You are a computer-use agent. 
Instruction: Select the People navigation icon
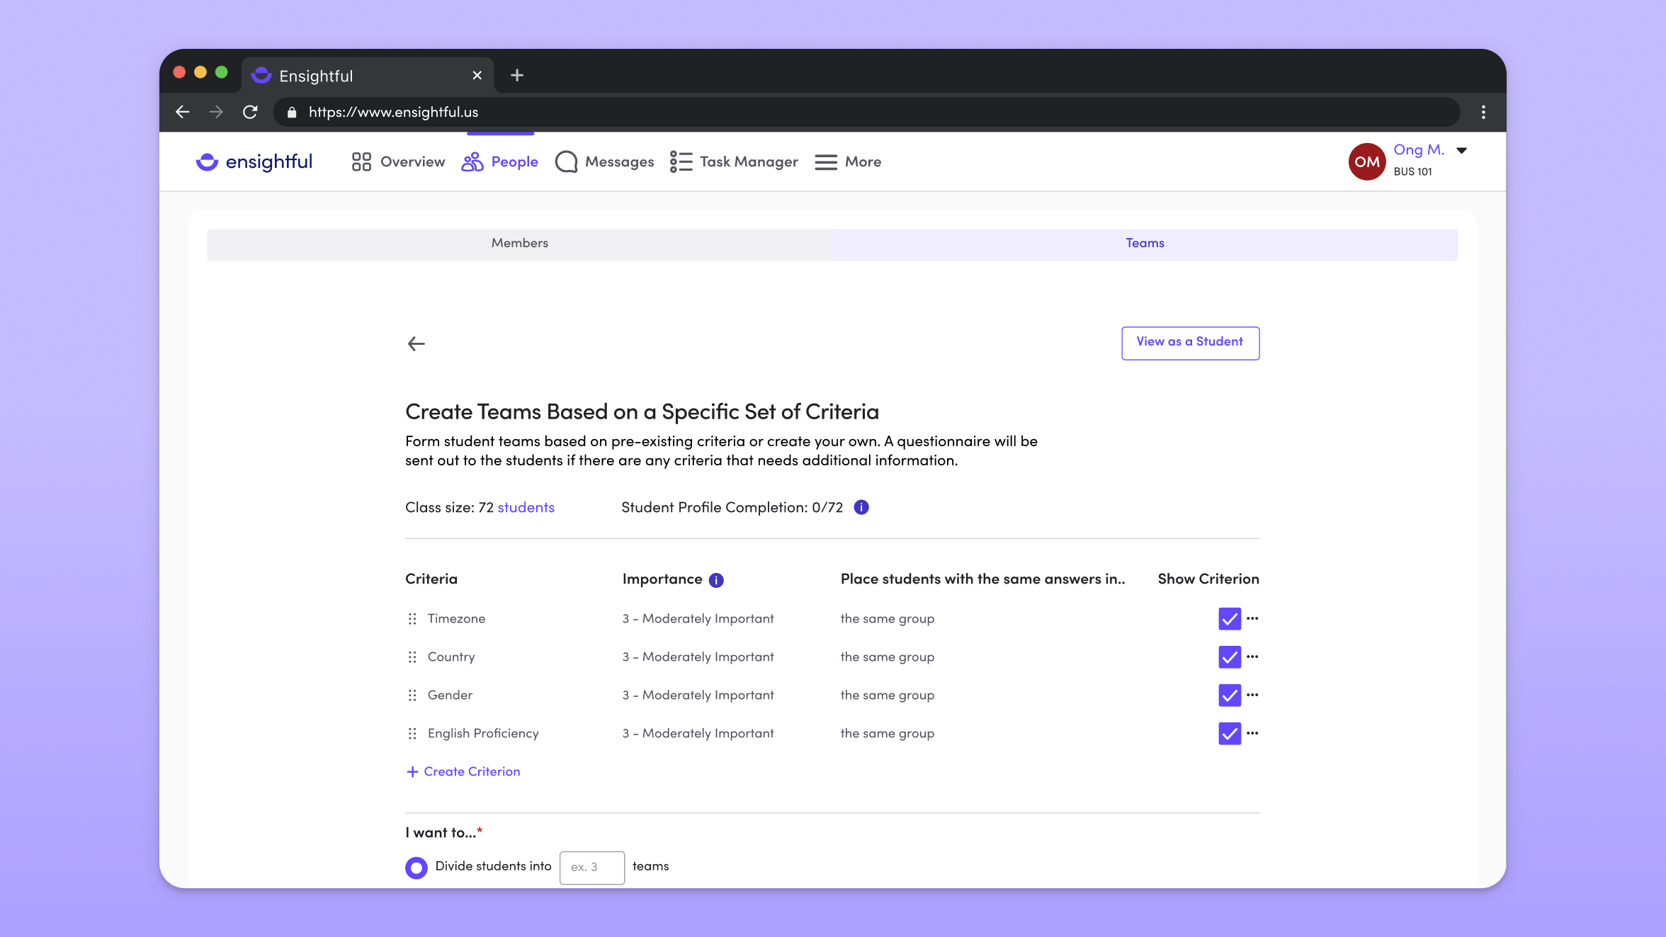point(472,161)
